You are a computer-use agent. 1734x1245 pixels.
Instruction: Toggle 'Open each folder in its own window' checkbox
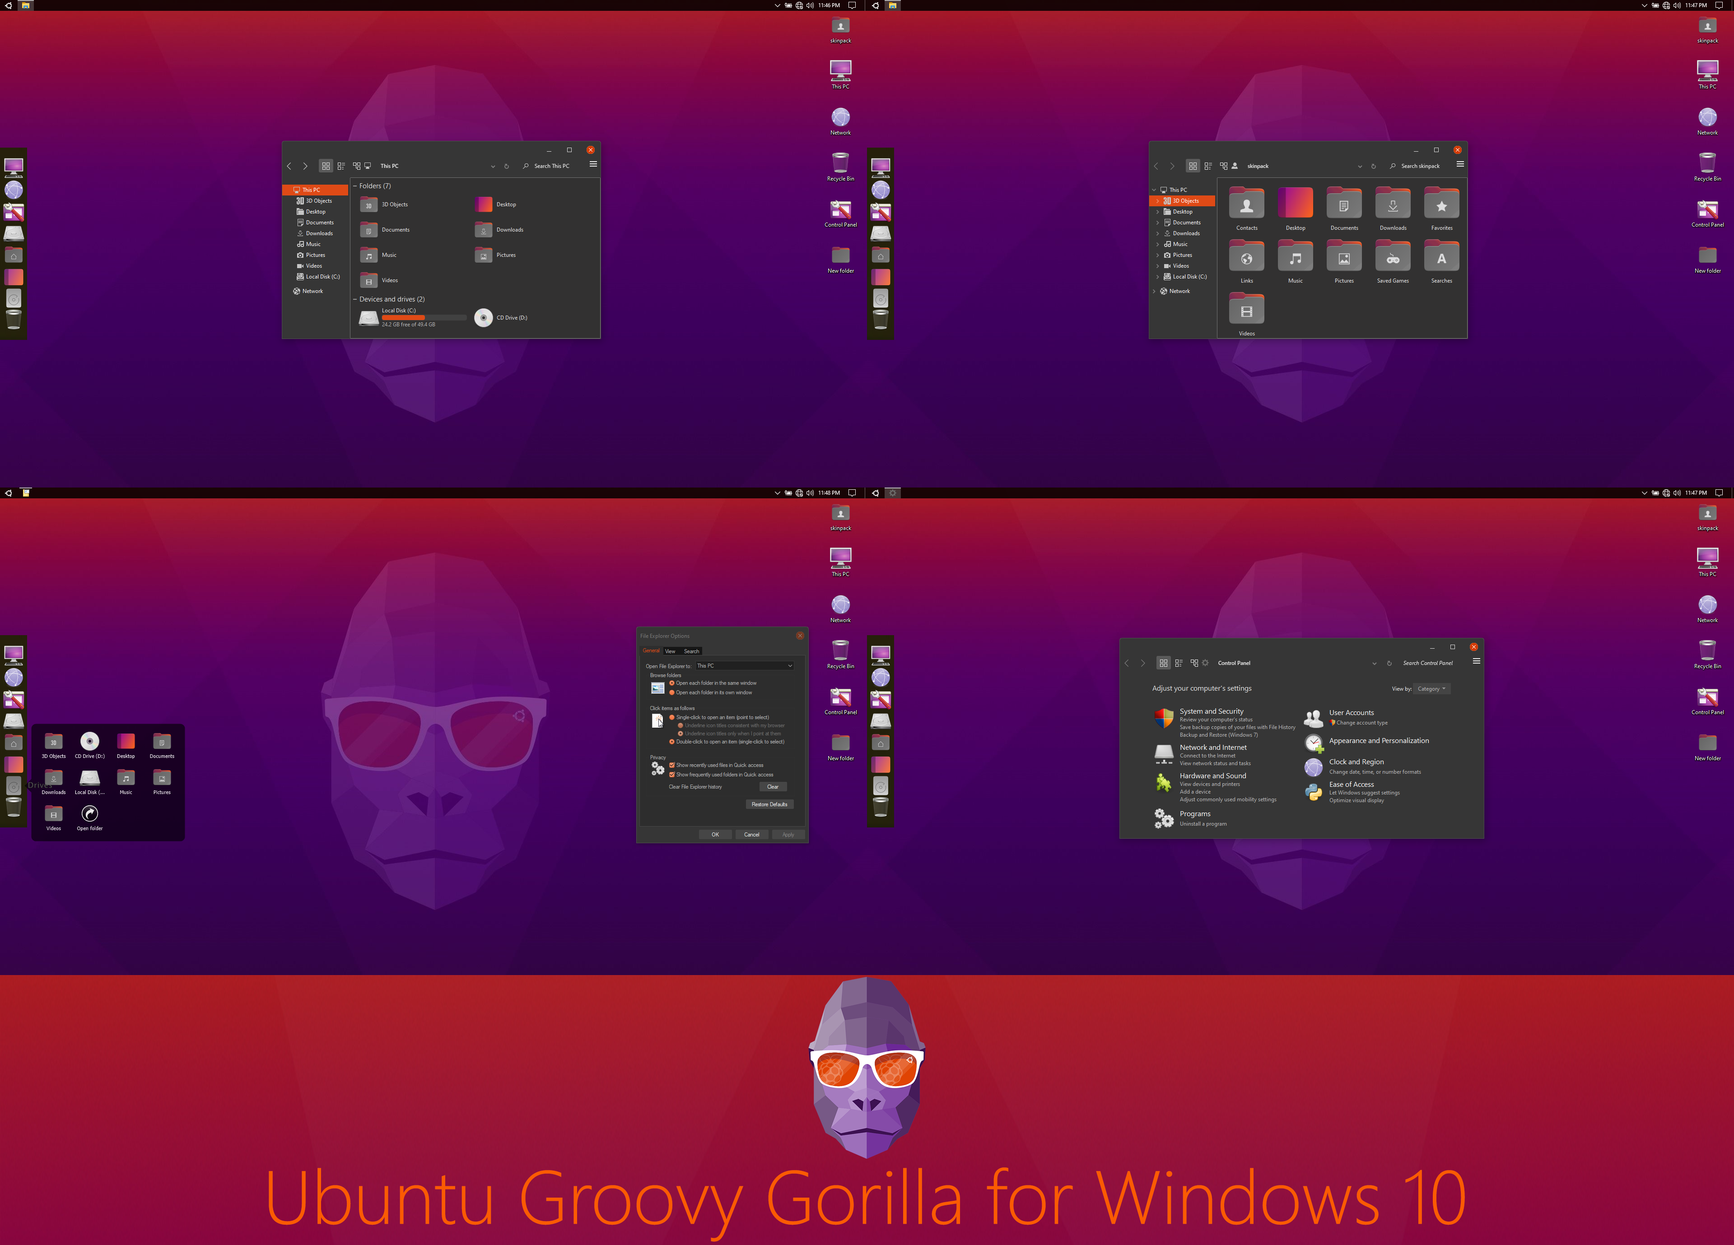pos(672,693)
